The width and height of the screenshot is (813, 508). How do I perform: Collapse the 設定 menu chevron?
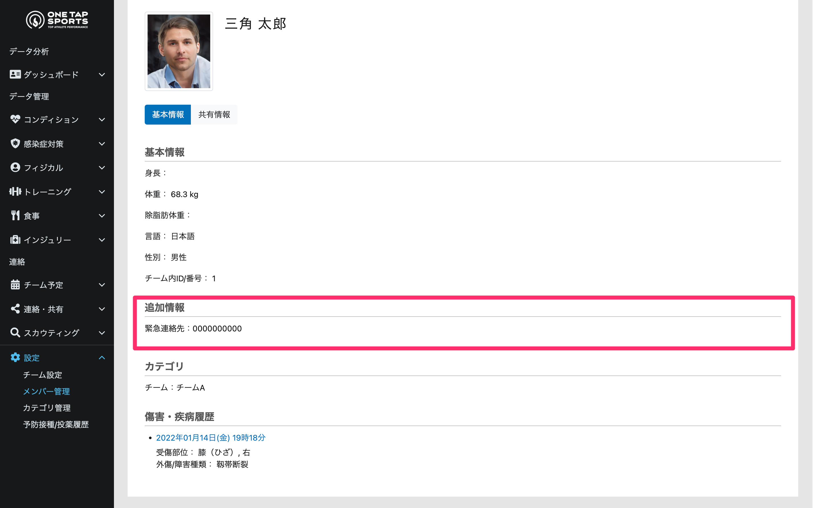102,358
